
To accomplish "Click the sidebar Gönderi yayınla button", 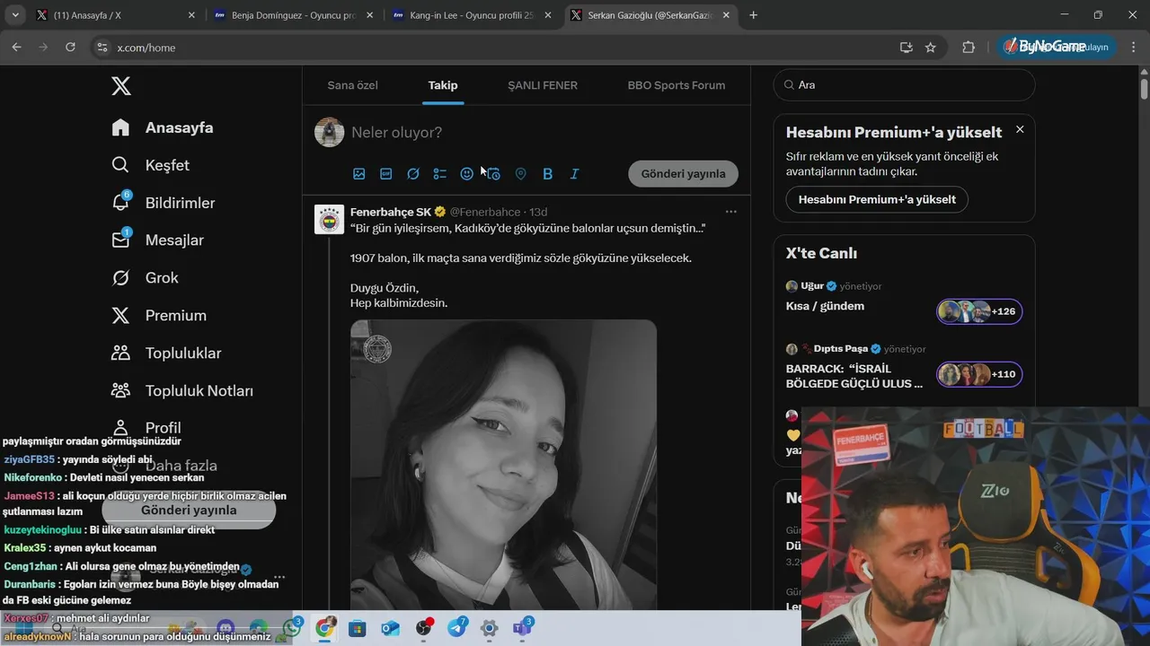I will [189, 510].
